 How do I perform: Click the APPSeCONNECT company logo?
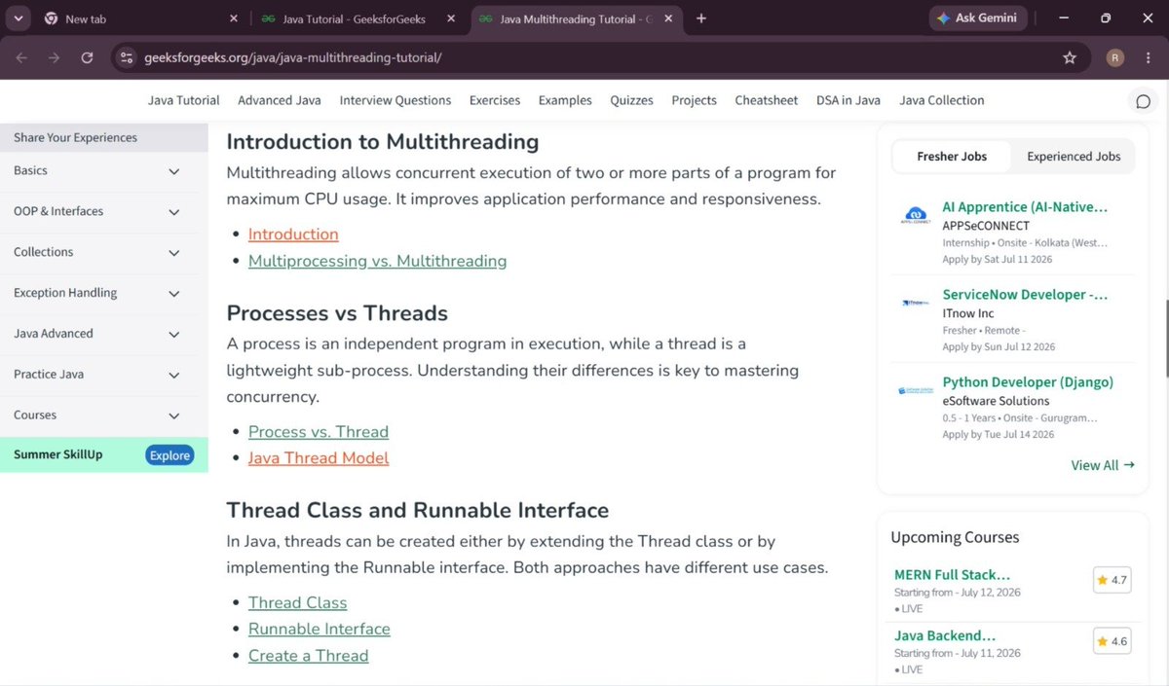coord(916,216)
